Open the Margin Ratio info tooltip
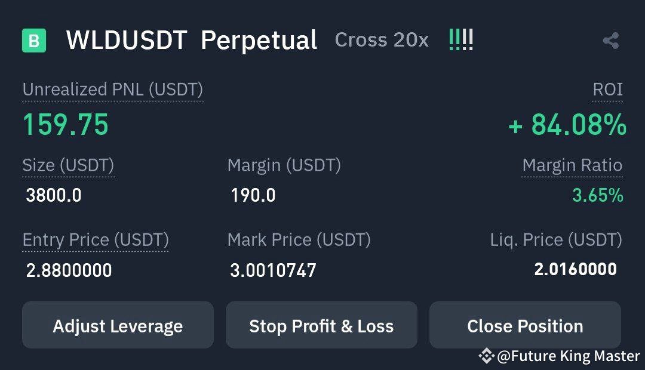Image resolution: width=645 pixels, height=370 pixels. [x=572, y=165]
